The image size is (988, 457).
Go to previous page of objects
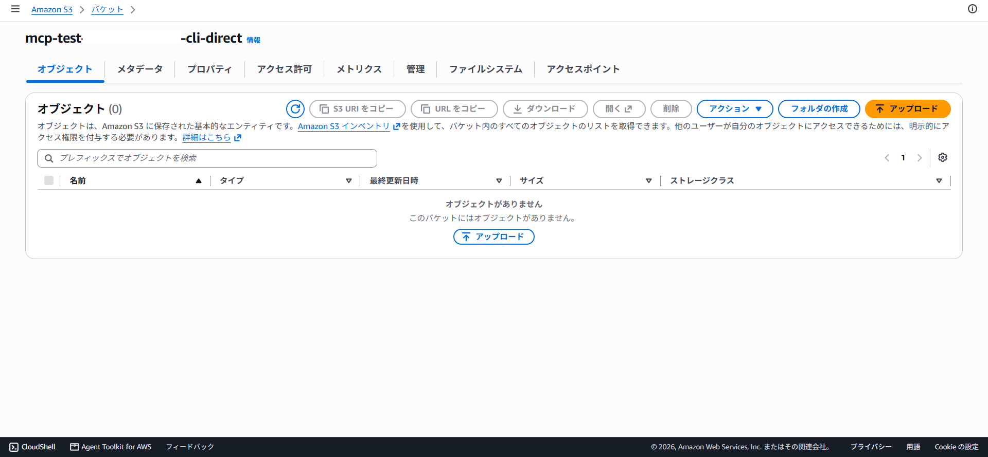pyautogui.click(x=887, y=158)
